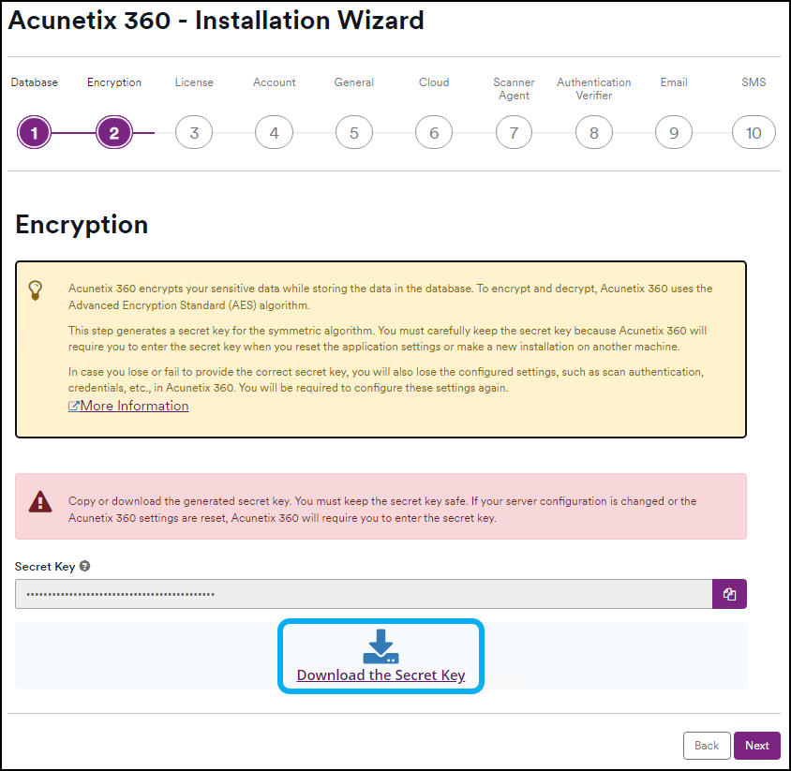
Task: Click the License step label
Action: pyautogui.click(x=194, y=82)
